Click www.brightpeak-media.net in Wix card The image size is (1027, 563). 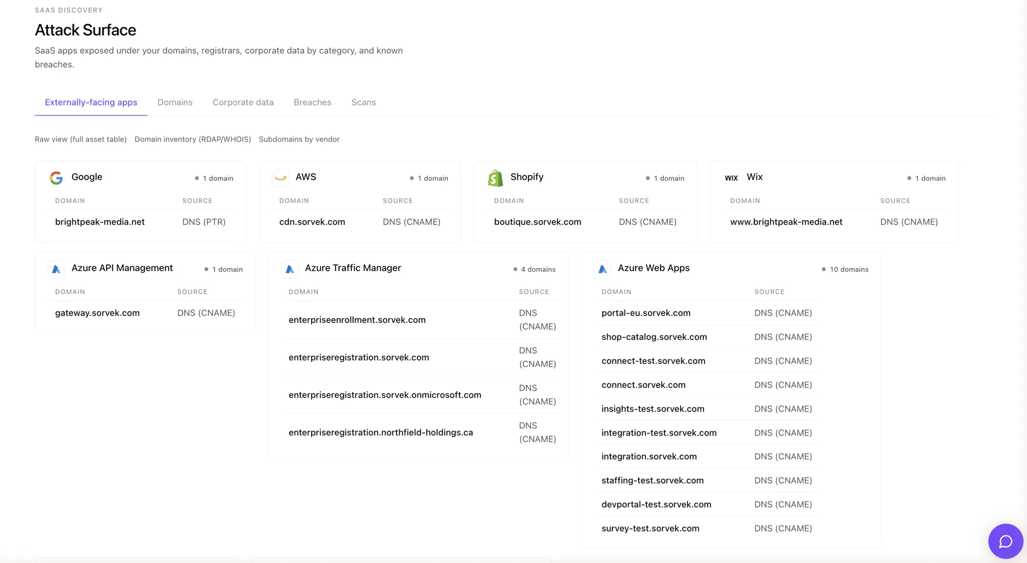coord(786,222)
